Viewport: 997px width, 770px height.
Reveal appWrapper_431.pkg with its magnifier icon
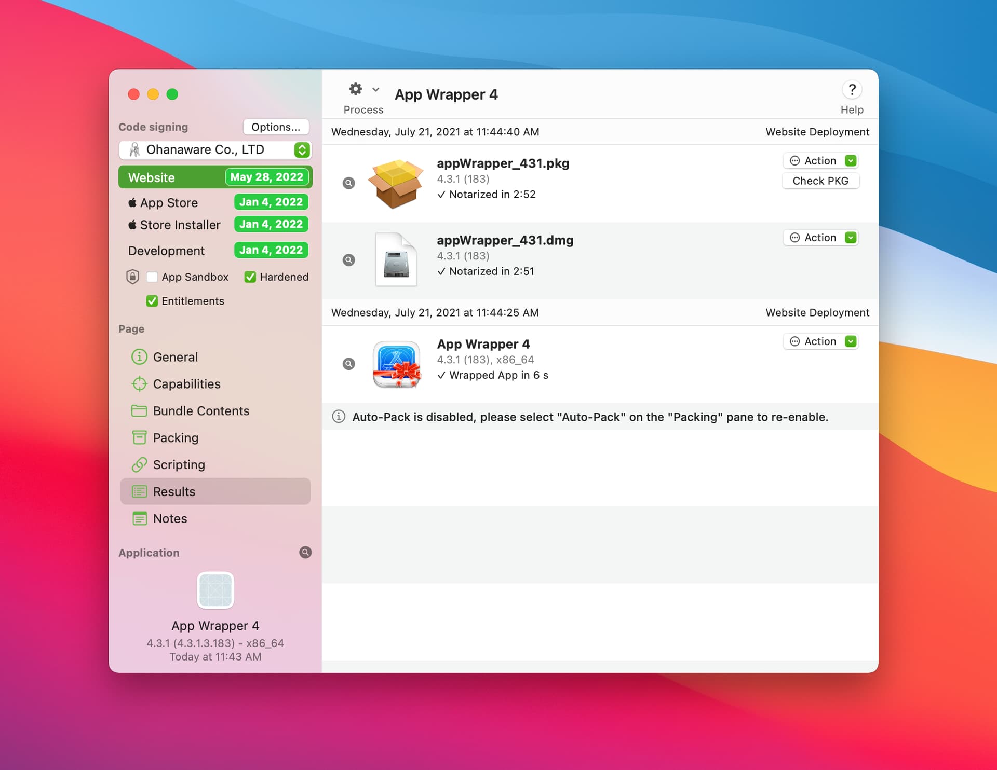[349, 183]
